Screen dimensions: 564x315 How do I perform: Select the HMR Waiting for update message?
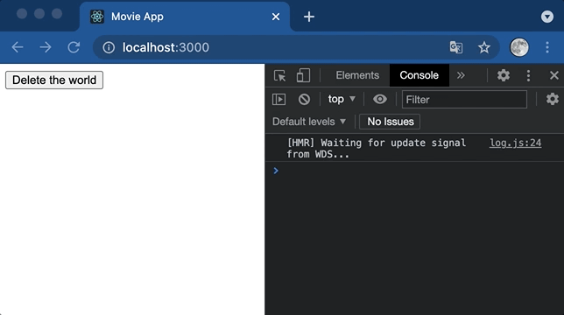tap(377, 149)
